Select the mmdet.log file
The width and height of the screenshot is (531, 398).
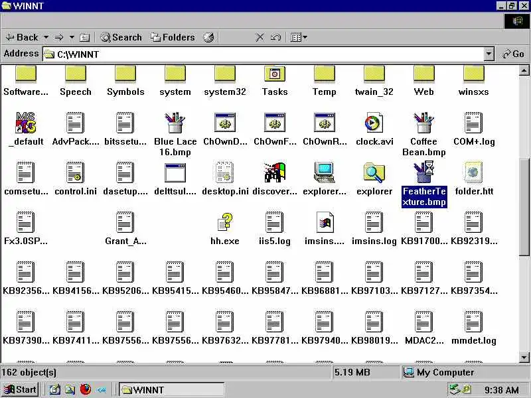click(473, 328)
